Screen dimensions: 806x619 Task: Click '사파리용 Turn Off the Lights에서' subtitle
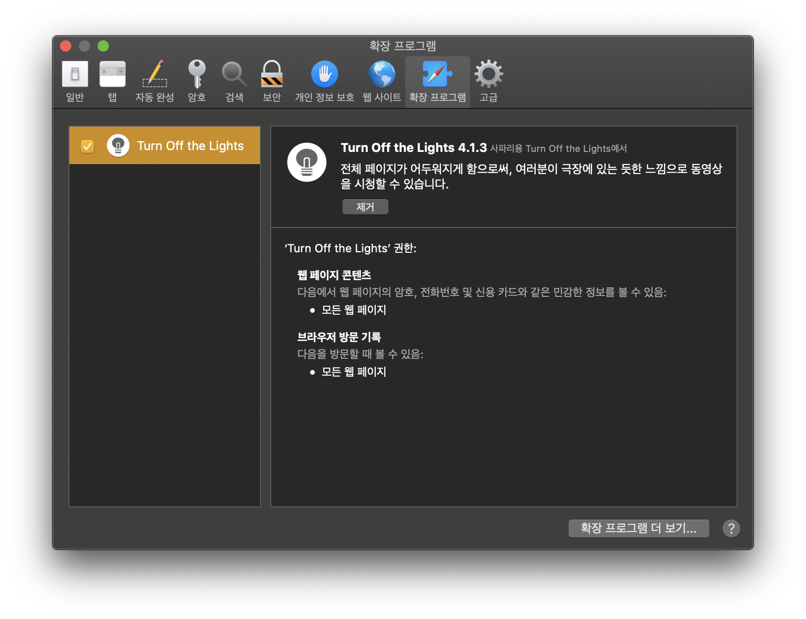[558, 149]
